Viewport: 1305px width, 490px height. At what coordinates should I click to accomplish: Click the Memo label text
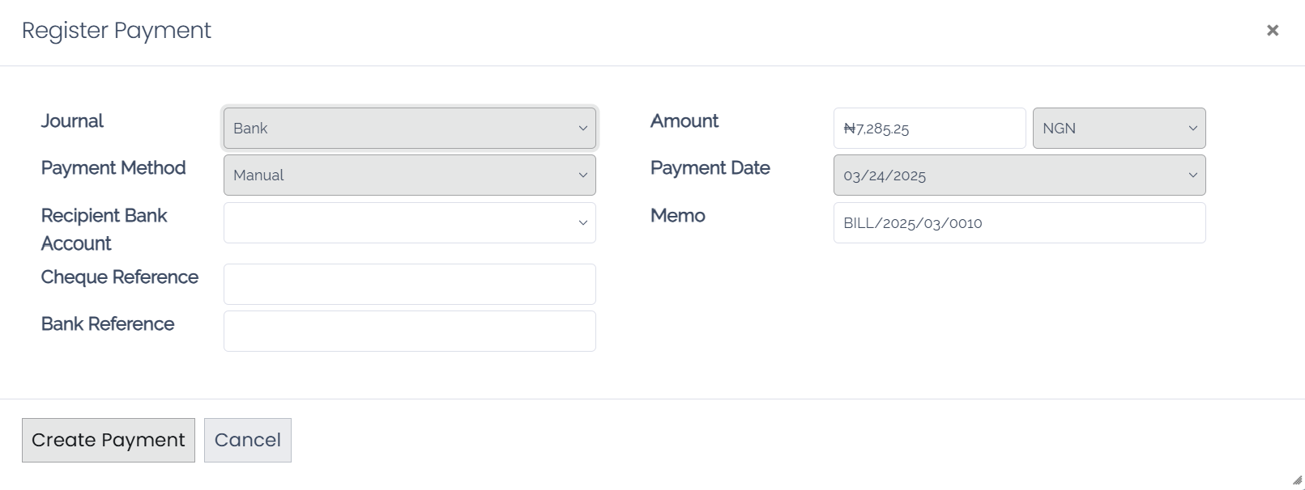[677, 216]
